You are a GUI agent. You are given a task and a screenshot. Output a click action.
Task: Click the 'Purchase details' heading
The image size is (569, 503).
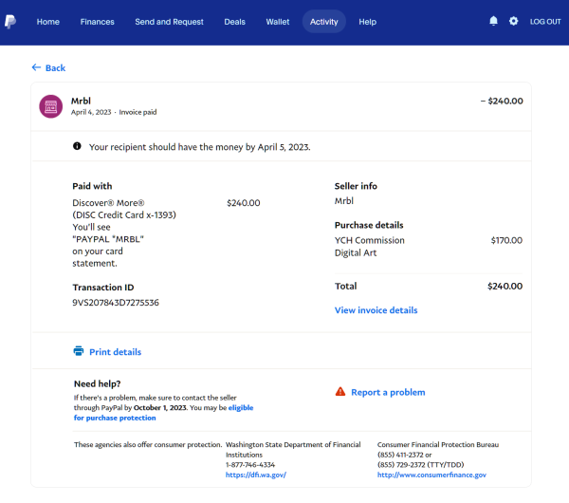369,225
